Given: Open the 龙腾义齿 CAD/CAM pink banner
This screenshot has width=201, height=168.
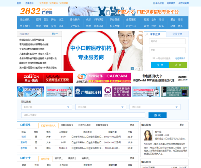Looking at the screenshot, I should pos(103,78).
